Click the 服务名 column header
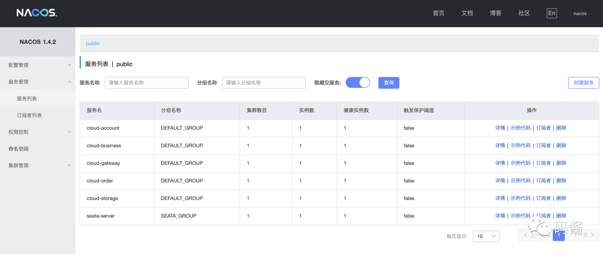603x254 pixels. click(94, 110)
